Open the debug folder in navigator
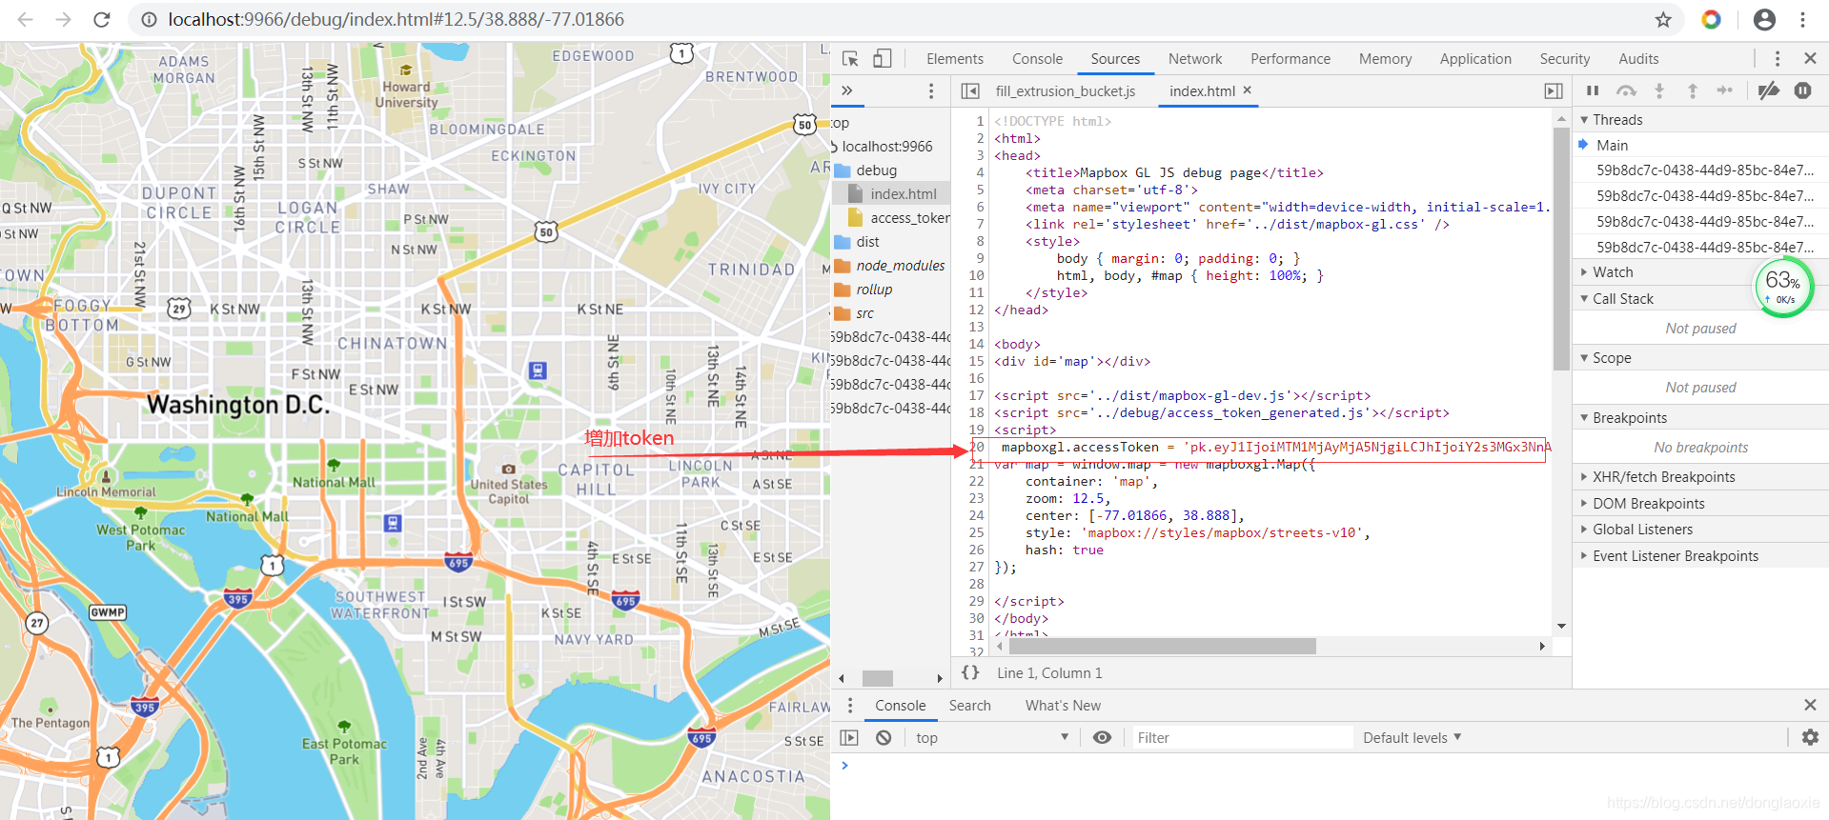This screenshot has width=1829, height=820. coord(876,170)
